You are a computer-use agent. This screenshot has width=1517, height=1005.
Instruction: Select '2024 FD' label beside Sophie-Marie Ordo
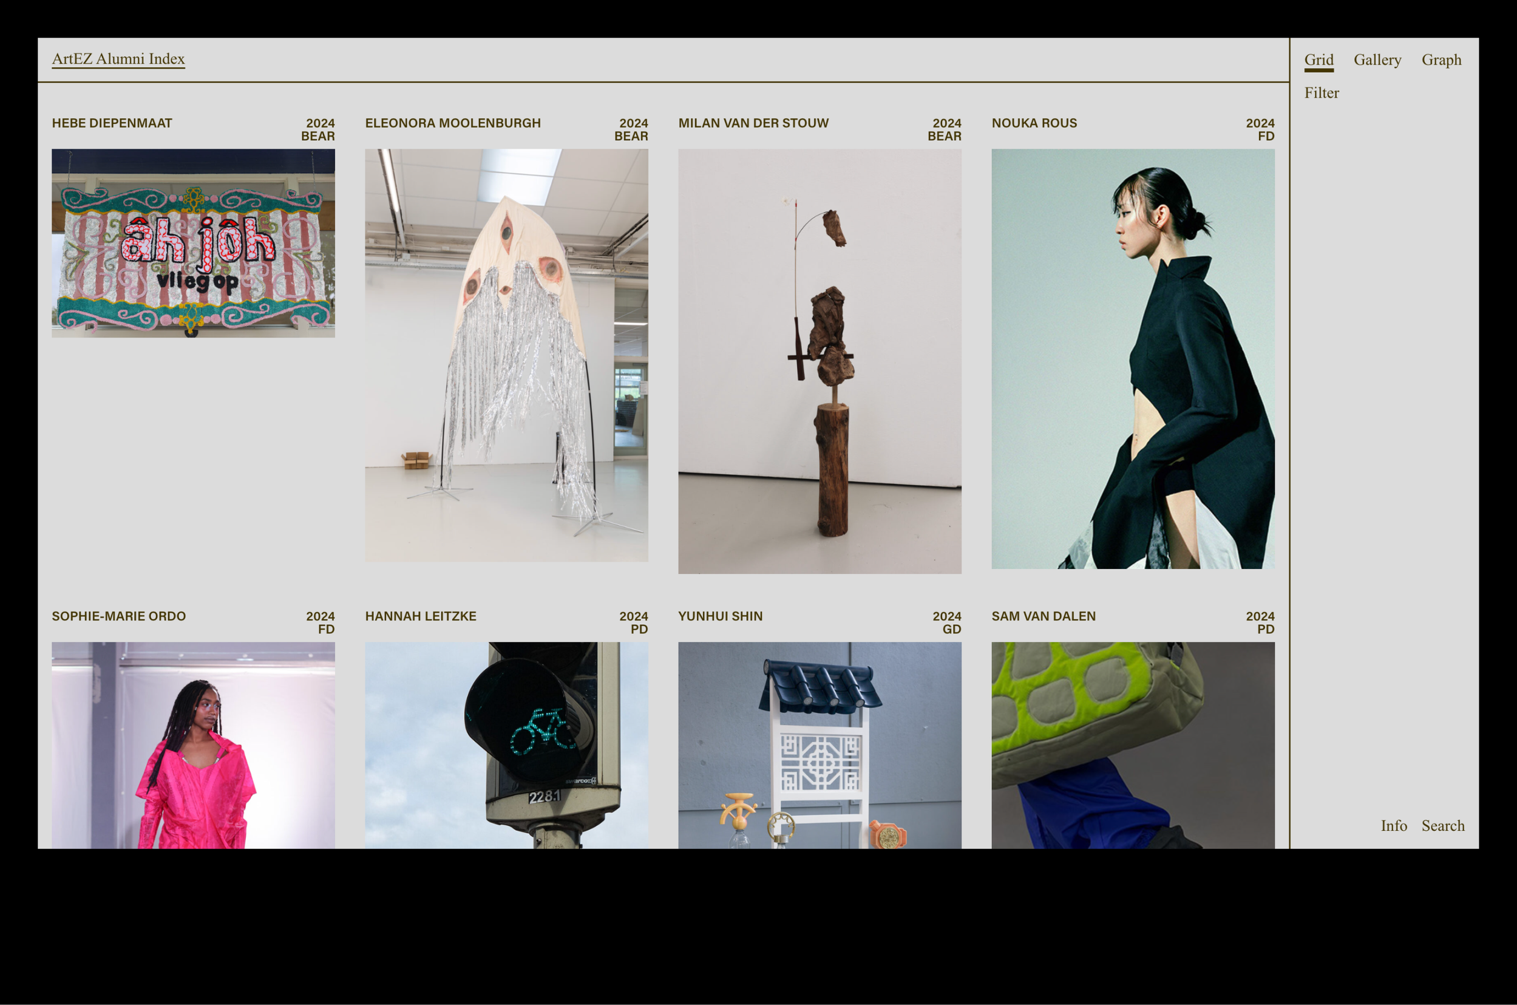[x=321, y=622]
